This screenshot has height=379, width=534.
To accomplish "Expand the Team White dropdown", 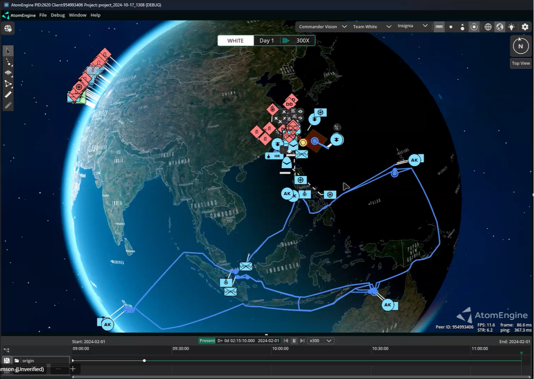I will (x=371, y=27).
